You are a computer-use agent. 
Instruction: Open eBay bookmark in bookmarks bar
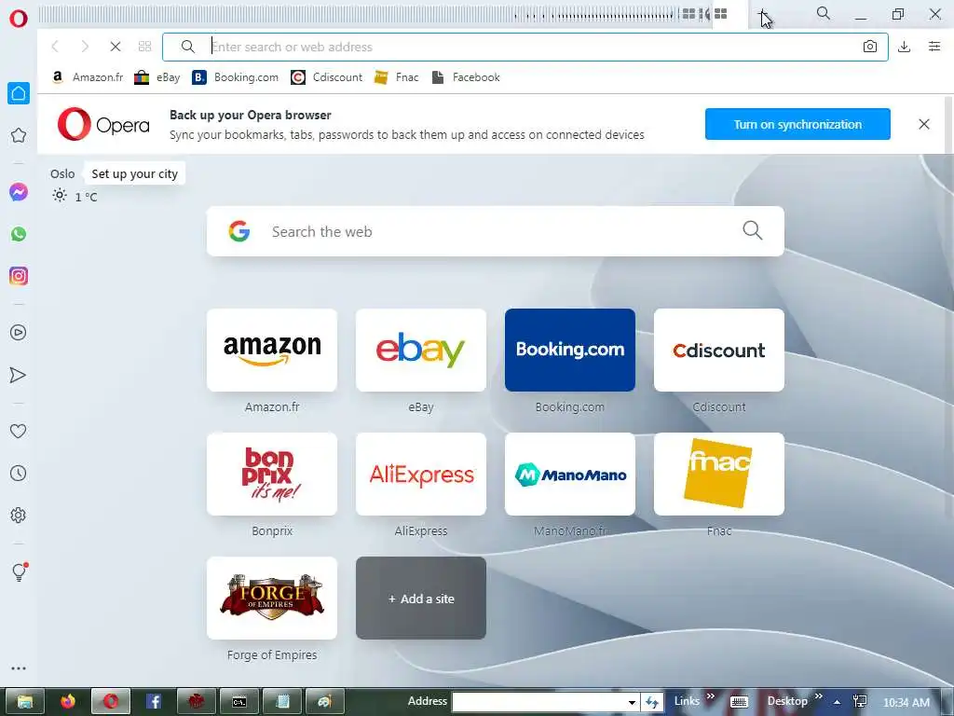(x=157, y=77)
